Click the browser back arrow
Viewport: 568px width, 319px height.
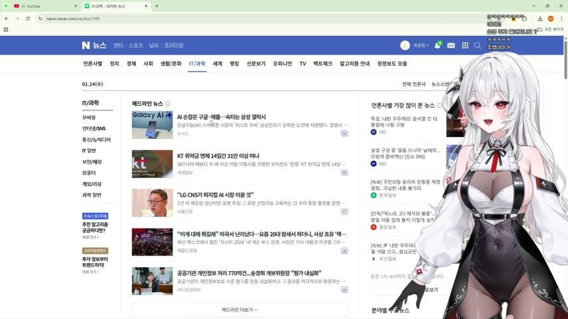[7, 19]
